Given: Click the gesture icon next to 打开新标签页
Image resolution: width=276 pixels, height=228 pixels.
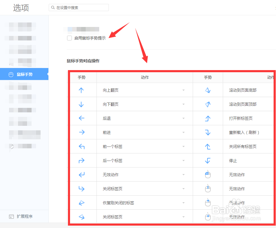Looking at the screenshot, I should pos(208,118).
